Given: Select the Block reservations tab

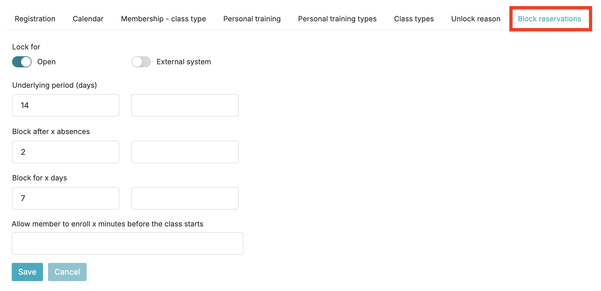Looking at the screenshot, I should [549, 19].
